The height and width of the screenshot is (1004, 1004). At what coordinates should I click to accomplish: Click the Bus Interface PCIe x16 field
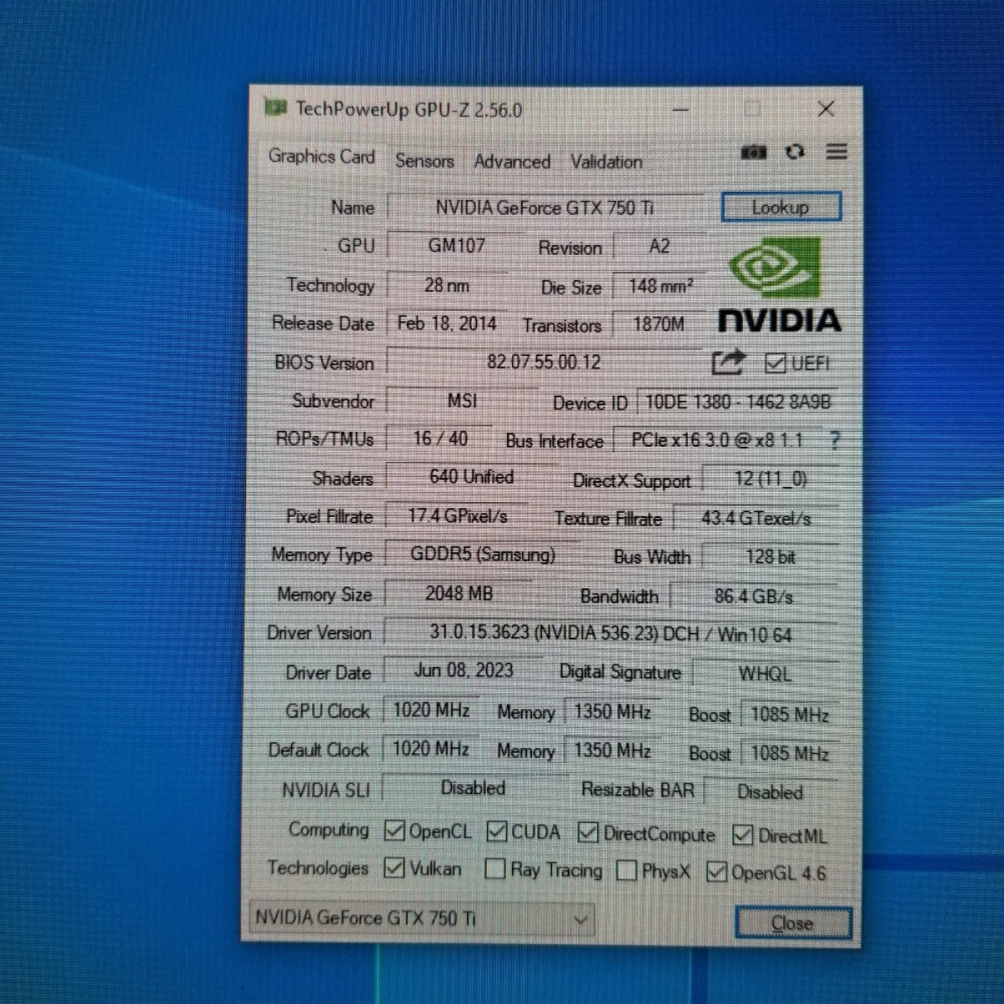(717, 440)
